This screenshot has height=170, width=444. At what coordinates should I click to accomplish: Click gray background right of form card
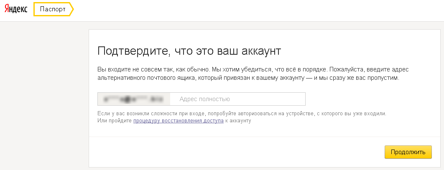[x=441, y=96]
